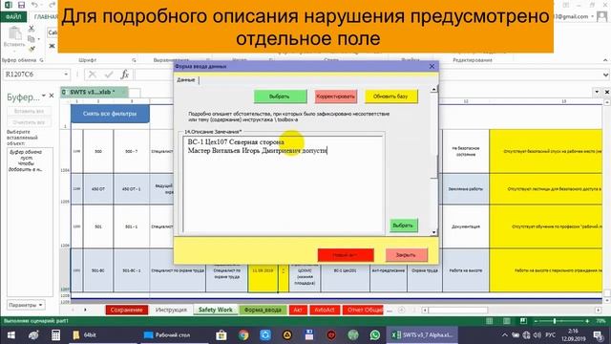The height and width of the screenshot is (344, 611).
Task: Open the Windows Start menu
Action: (11, 335)
